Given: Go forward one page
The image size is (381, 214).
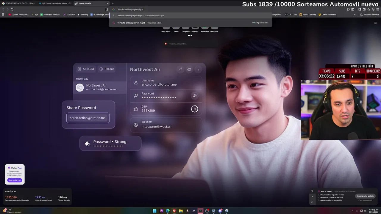Looking at the screenshot, I should tap(8, 9).
